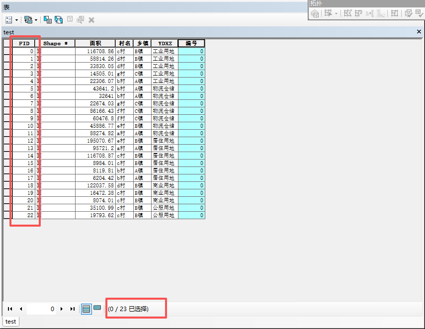Click the Switch Selection icon
425x329 pixels.
coord(59,20)
